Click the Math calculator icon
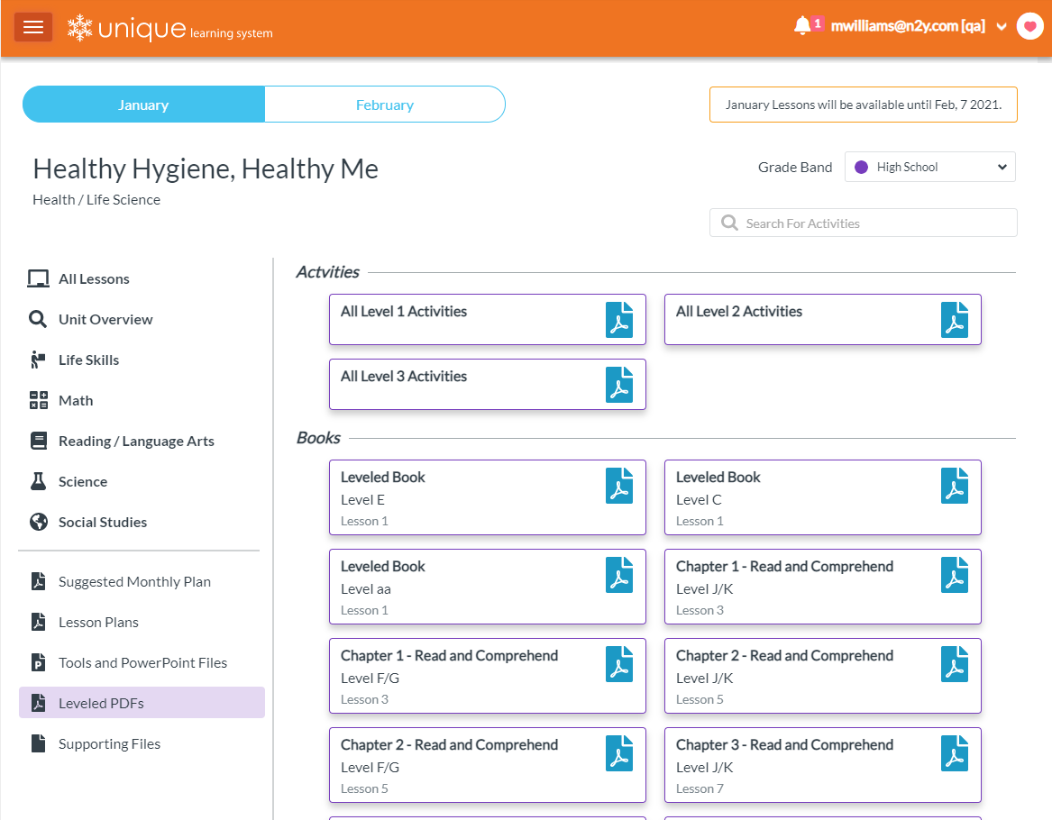This screenshot has height=820, width=1052. click(38, 400)
